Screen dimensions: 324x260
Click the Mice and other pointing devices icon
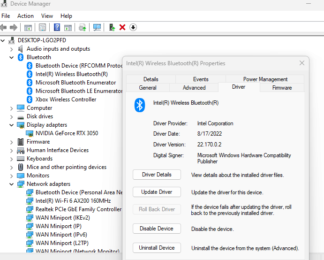click(21, 167)
